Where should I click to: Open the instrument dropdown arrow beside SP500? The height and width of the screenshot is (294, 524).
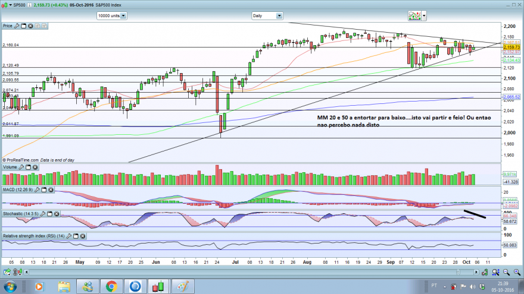[10, 5]
